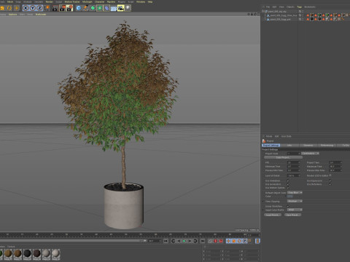Open the MoGraph menu
This screenshot has width=350, height=262.
coord(87,1)
